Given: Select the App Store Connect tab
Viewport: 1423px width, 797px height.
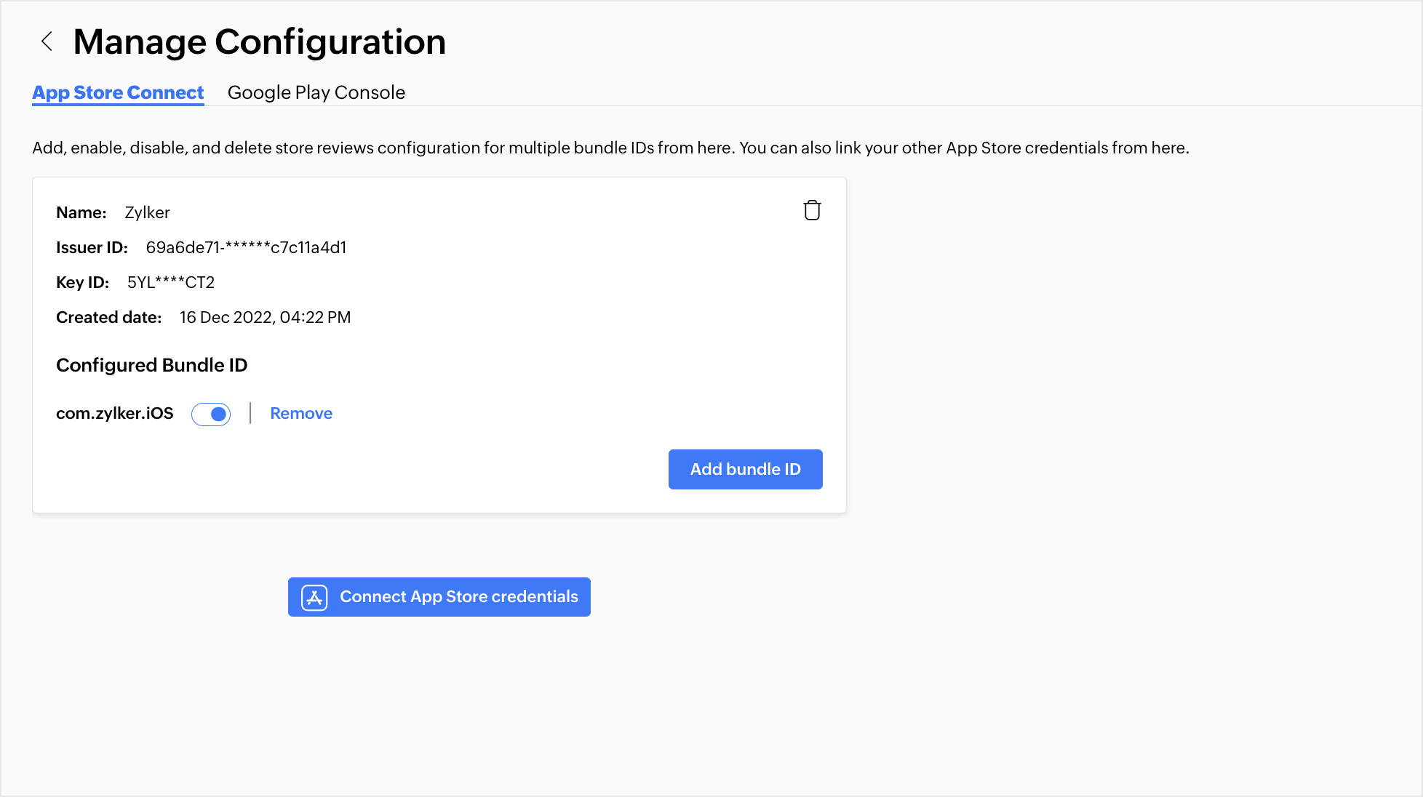Looking at the screenshot, I should tap(118, 92).
